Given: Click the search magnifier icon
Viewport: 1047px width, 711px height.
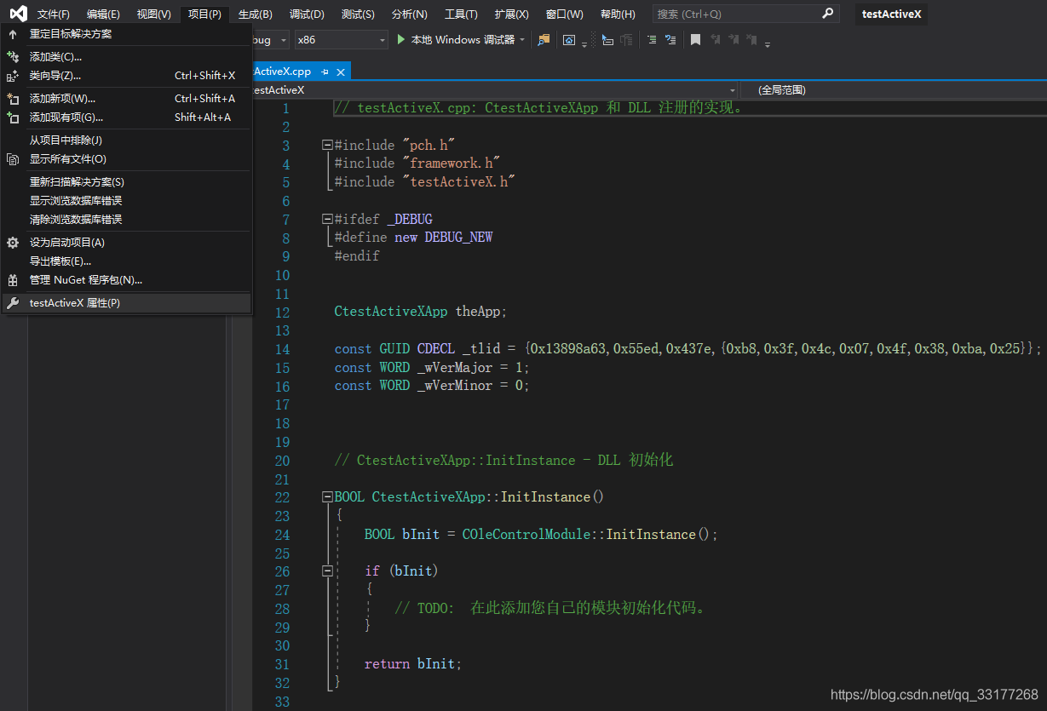Looking at the screenshot, I should point(827,14).
